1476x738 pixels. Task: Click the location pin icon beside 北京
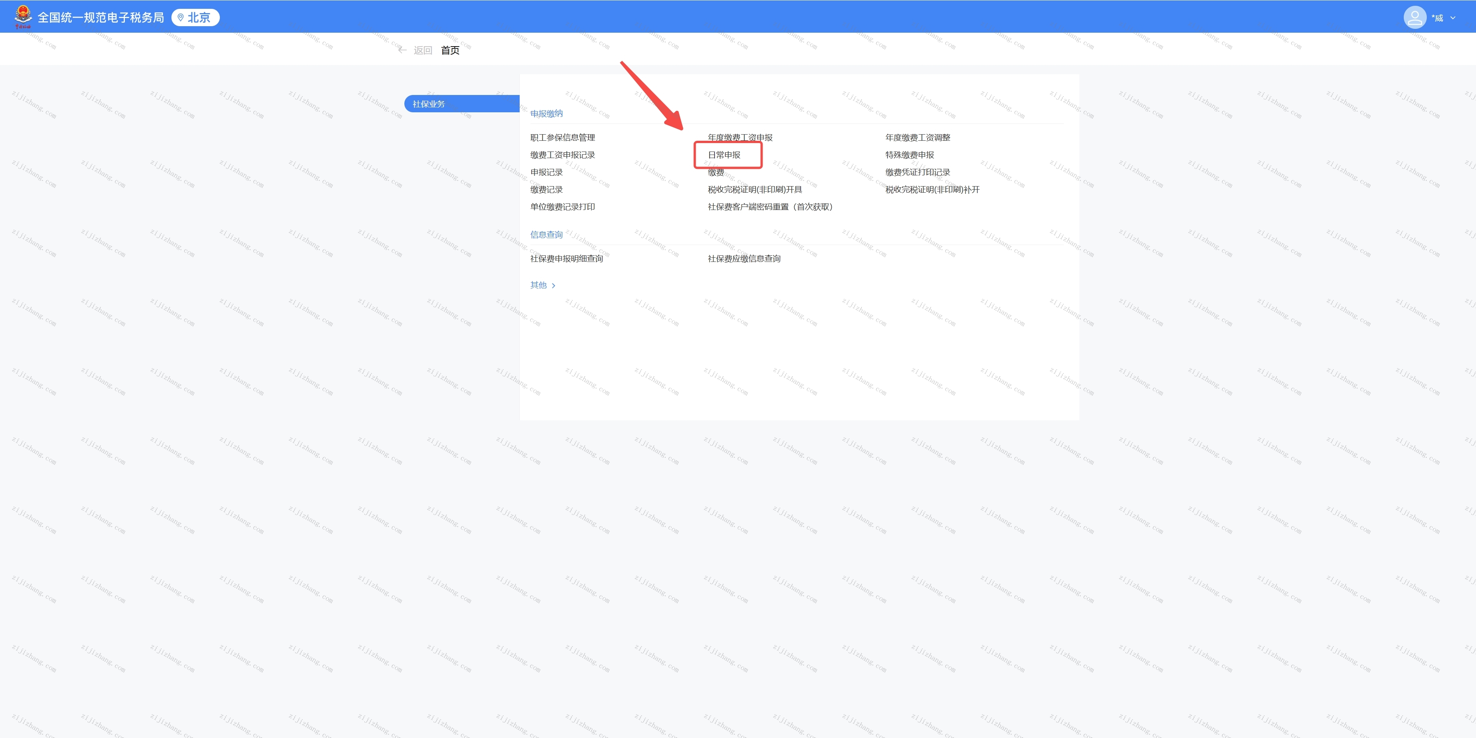[x=181, y=18]
